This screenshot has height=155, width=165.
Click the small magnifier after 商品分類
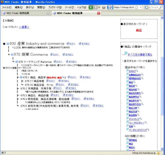[138, 108]
